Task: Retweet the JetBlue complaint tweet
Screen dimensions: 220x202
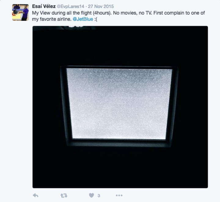Action: click(x=64, y=195)
